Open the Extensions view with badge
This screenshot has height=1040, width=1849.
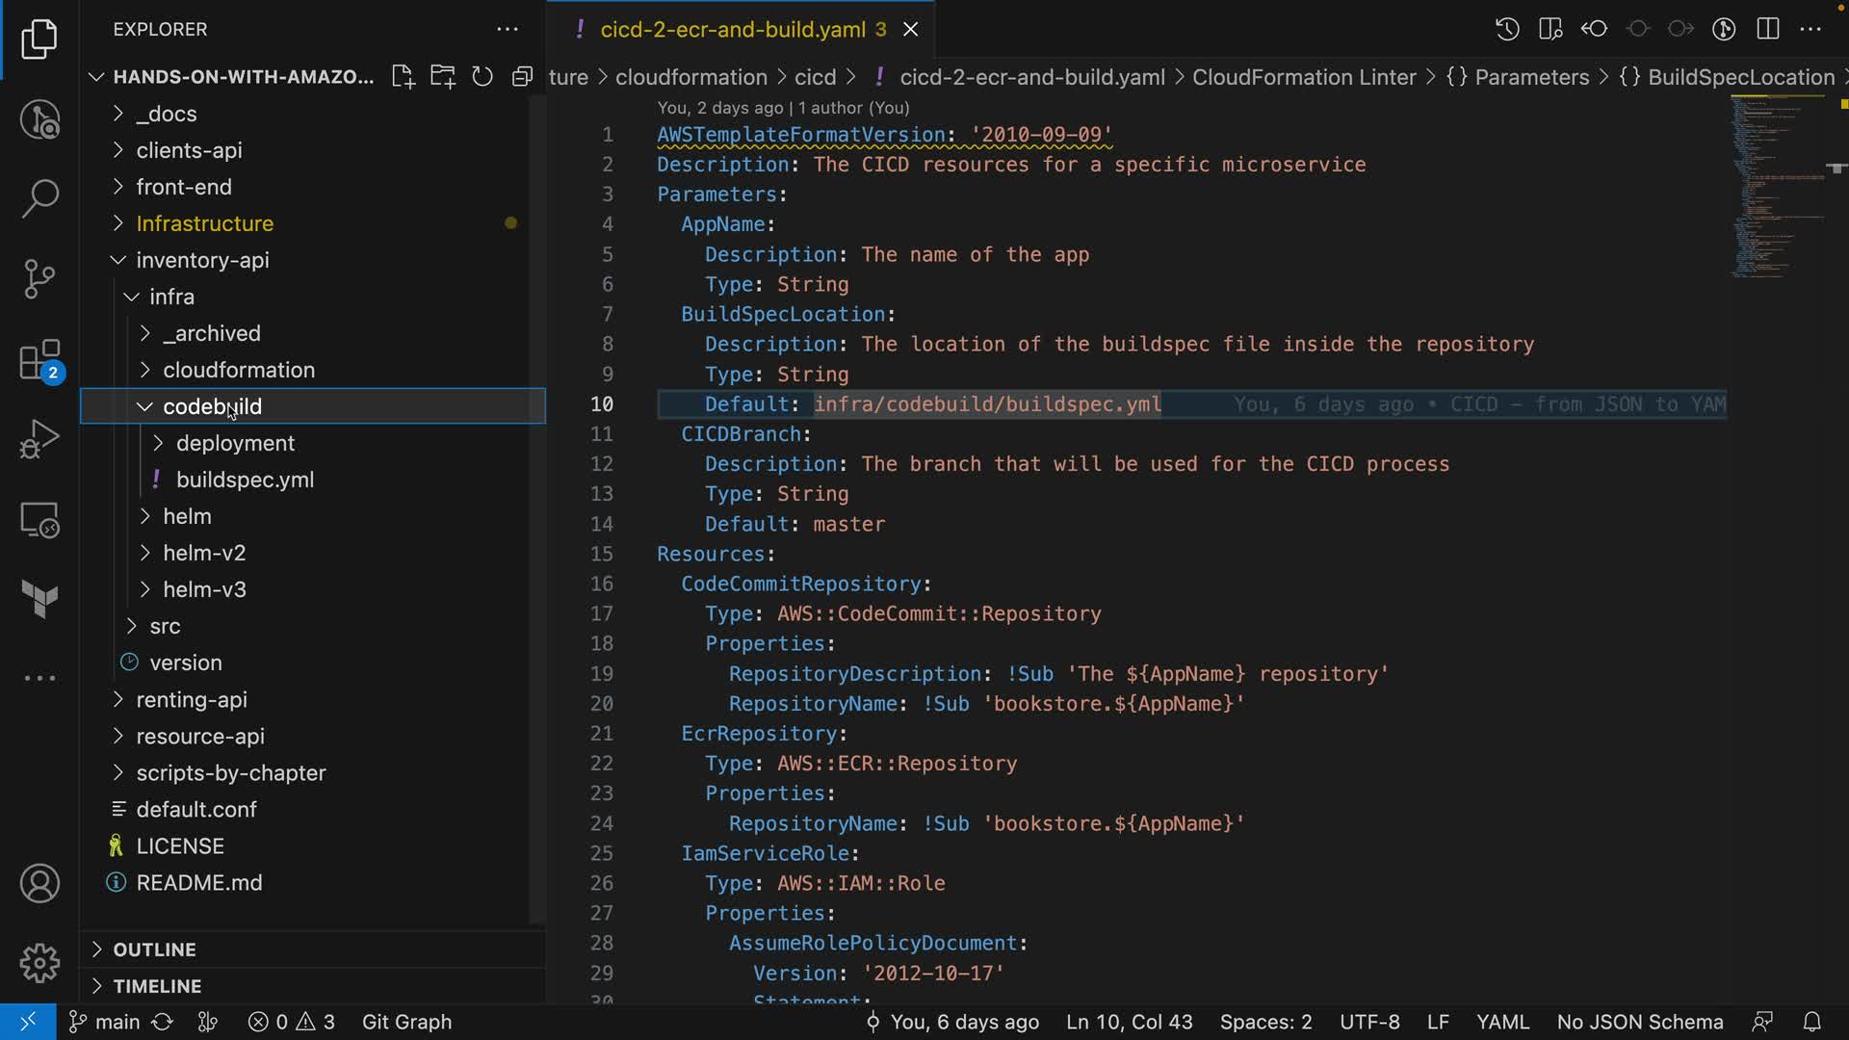click(39, 362)
